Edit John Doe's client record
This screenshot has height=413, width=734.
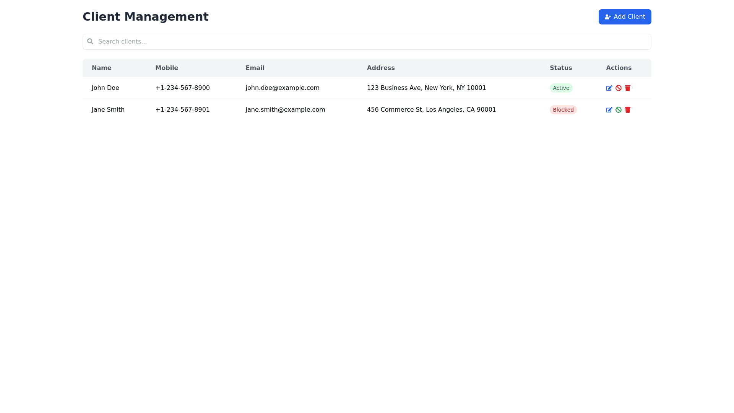tap(609, 88)
